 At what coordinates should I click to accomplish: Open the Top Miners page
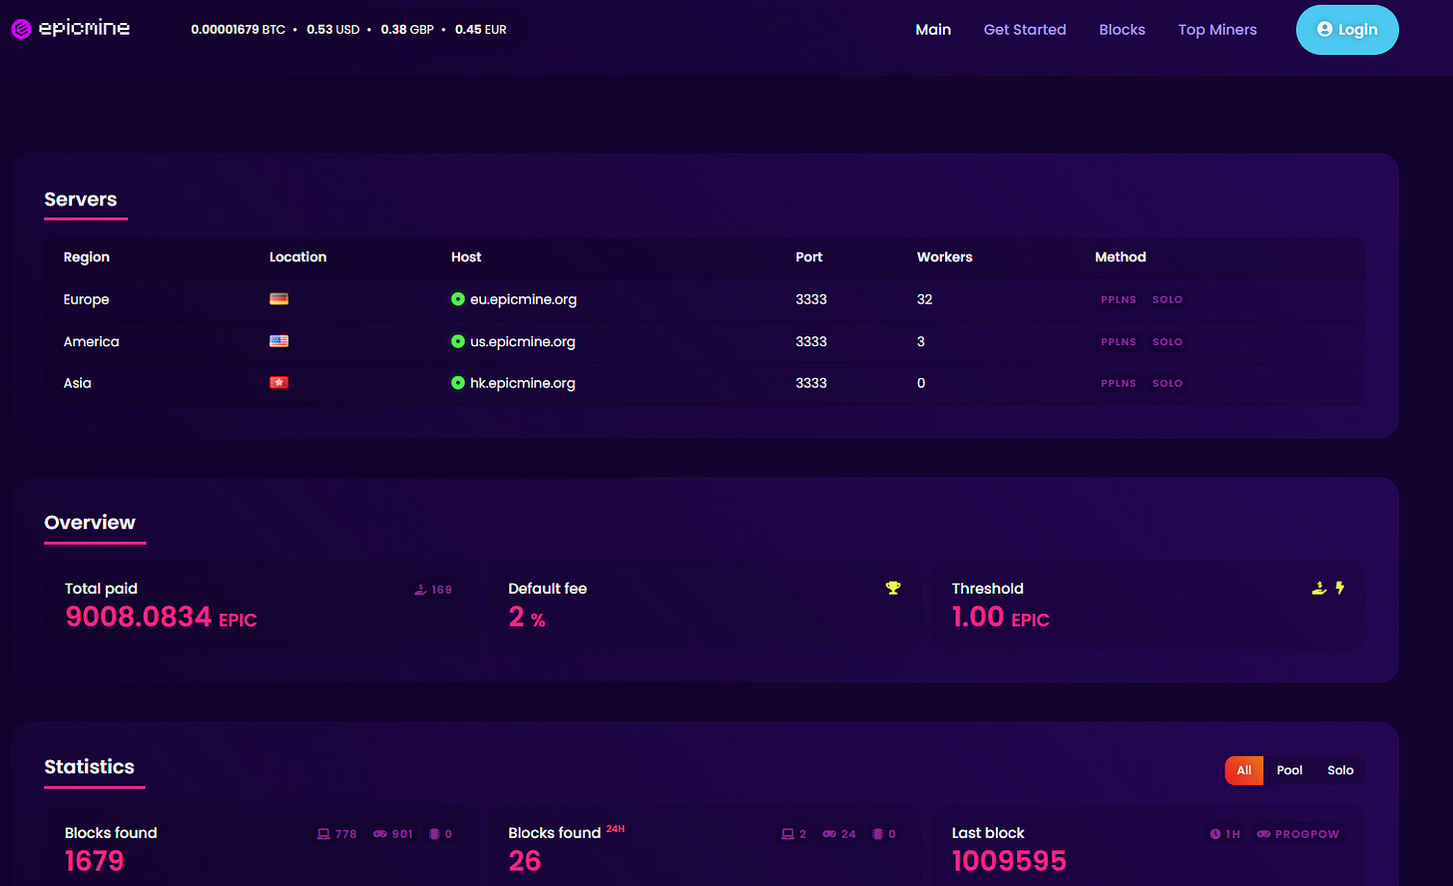click(1217, 30)
